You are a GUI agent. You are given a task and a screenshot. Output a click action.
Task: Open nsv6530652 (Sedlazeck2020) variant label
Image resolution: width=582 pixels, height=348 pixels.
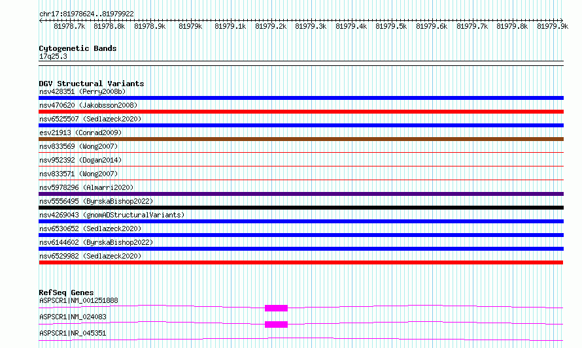point(90,229)
